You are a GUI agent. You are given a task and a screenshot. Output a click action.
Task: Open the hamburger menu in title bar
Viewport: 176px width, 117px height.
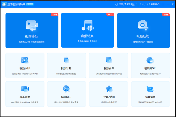click(x=163, y=4)
